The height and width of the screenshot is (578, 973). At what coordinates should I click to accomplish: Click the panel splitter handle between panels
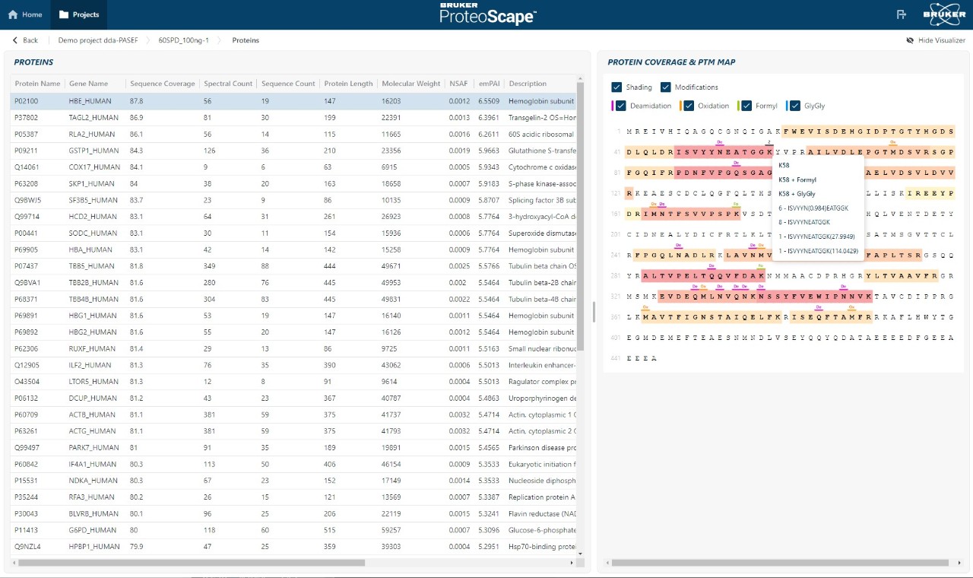tap(594, 312)
